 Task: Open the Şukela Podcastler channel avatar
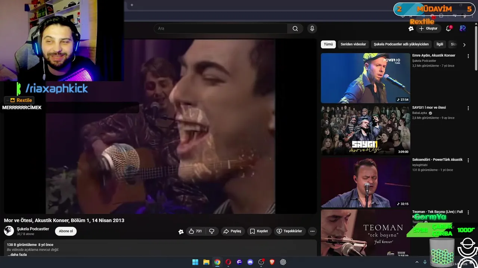pyautogui.click(x=9, y=231)
